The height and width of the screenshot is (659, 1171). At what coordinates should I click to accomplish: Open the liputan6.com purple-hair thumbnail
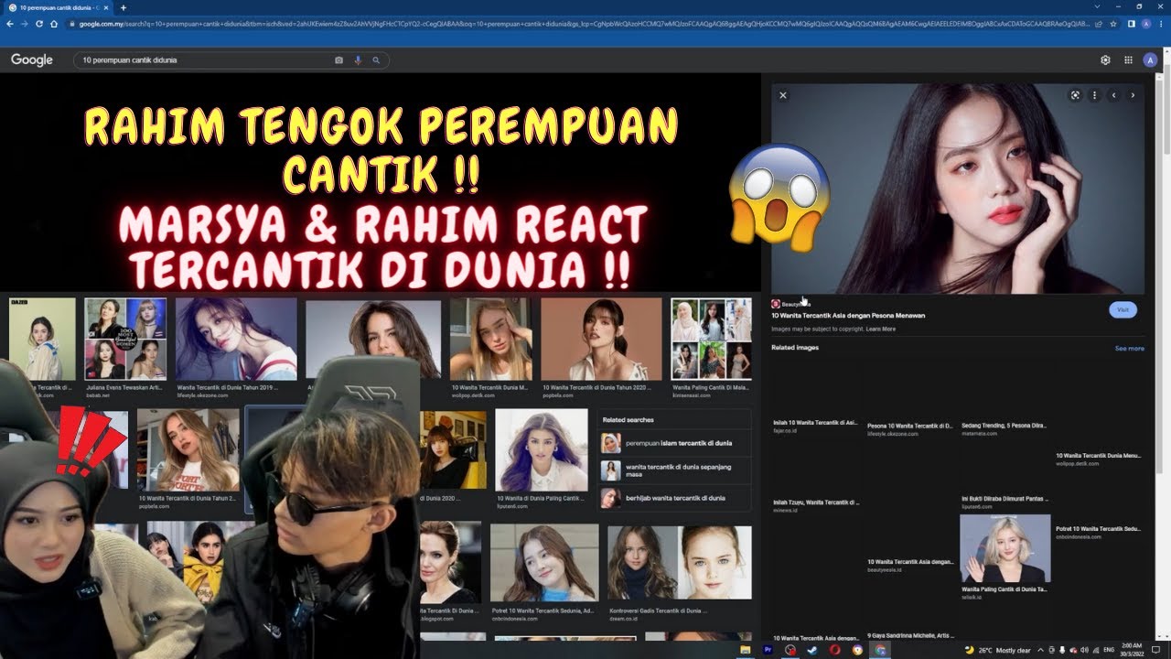(x=542, y=449)
